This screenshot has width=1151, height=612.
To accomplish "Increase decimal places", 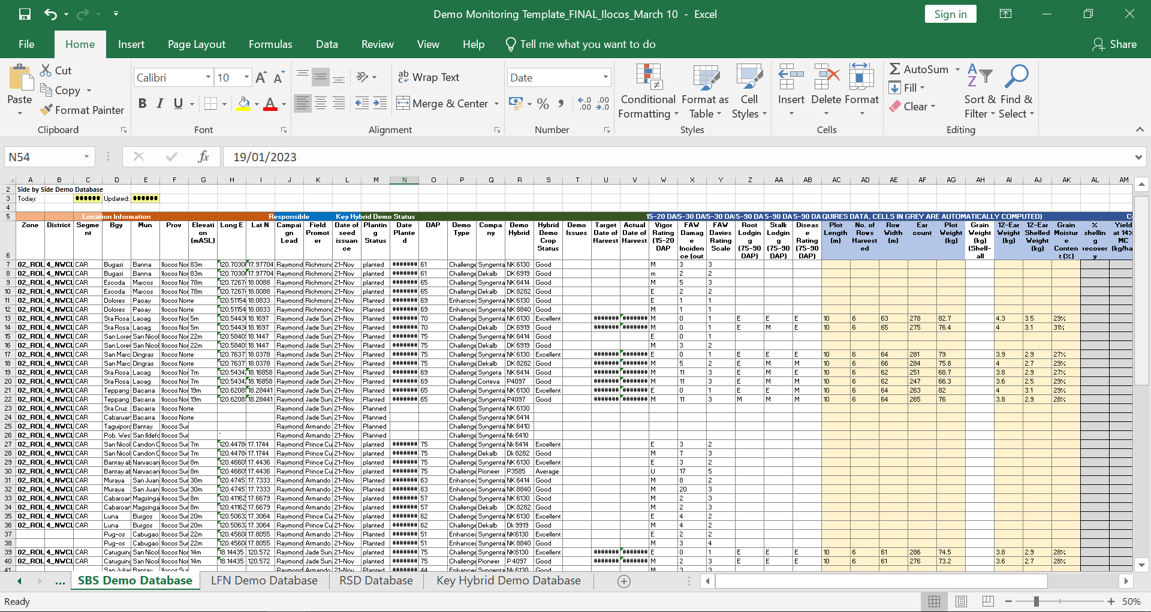I will coord(584,103).
